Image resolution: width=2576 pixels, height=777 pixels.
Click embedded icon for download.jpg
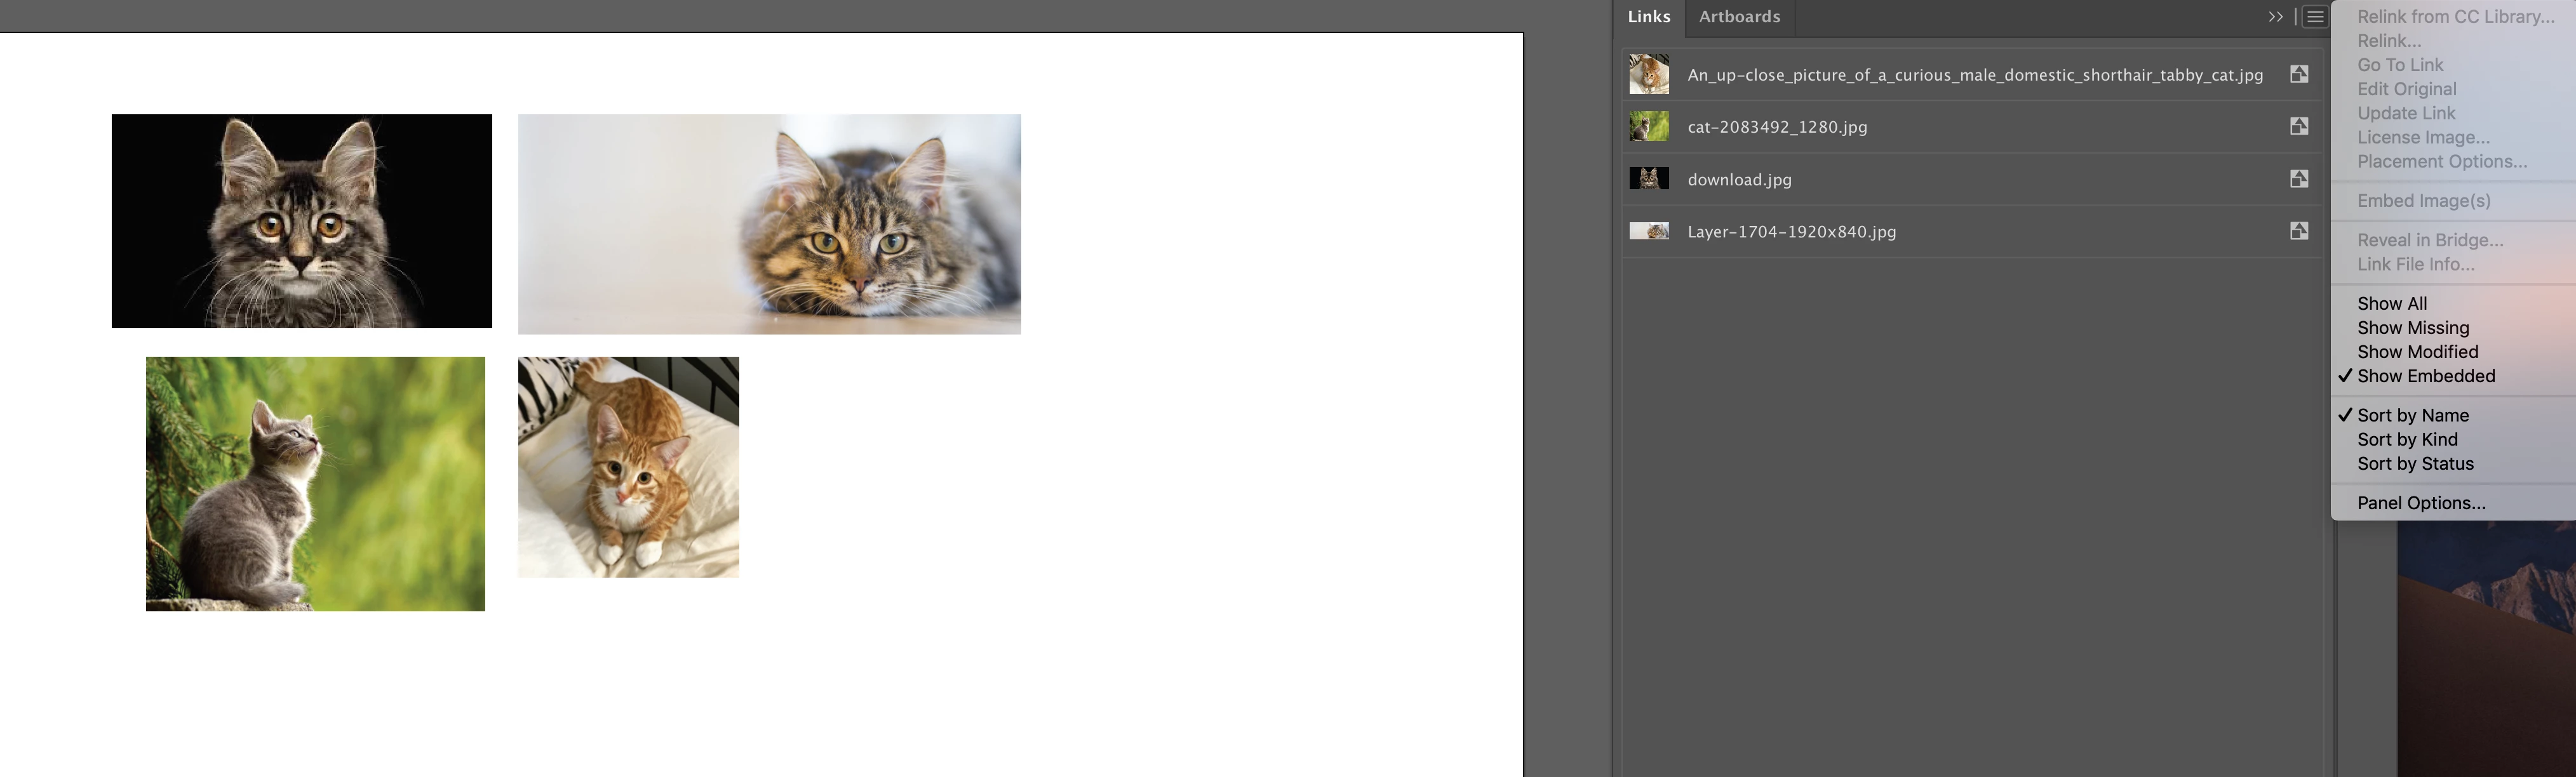coord(2299,179)
